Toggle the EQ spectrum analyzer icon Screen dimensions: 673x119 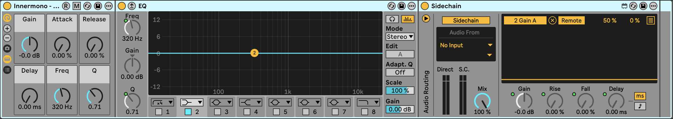[408, 19]
